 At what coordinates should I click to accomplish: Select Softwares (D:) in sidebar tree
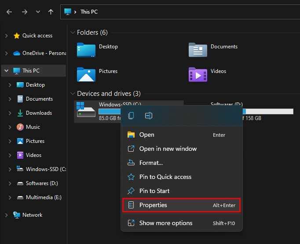(x=42, y=183)
